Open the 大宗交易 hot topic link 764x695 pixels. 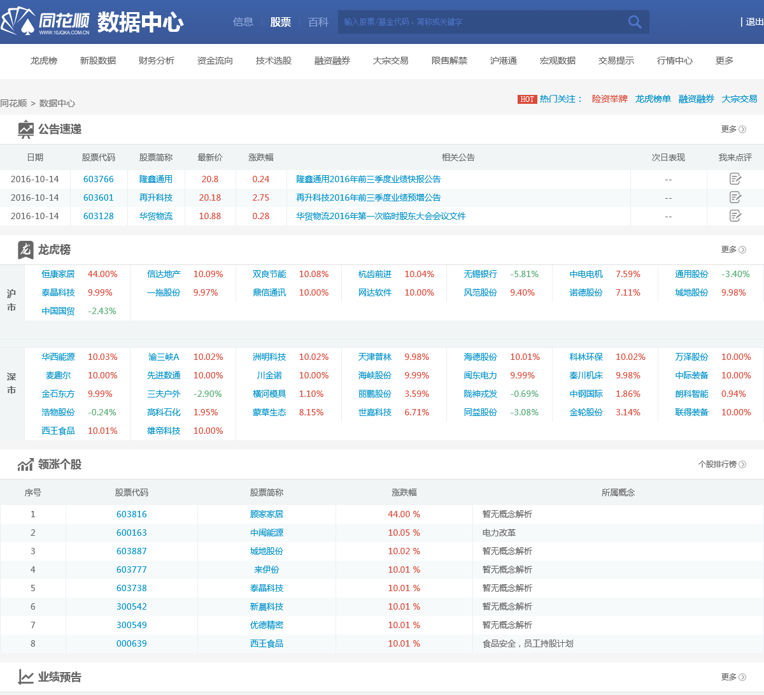point(740,99)
